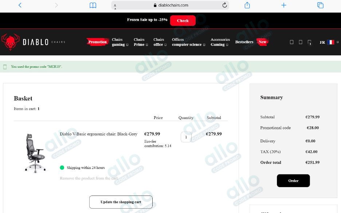Click the Items in cart: 1 text
The image size is (341, 213).
[x=27, y=109]
